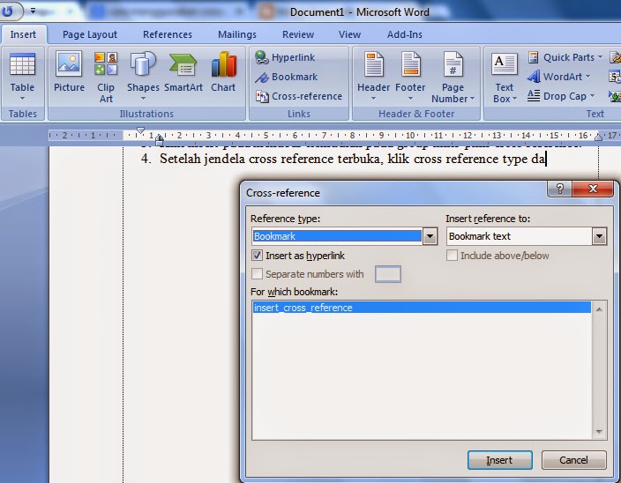Click the Quick Parts dropdown arrow
Screen dimensions: 621x483
(600, 57)
